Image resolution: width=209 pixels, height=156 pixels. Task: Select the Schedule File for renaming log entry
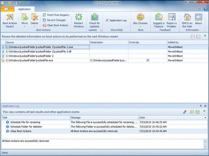click(x=104, y=122)
